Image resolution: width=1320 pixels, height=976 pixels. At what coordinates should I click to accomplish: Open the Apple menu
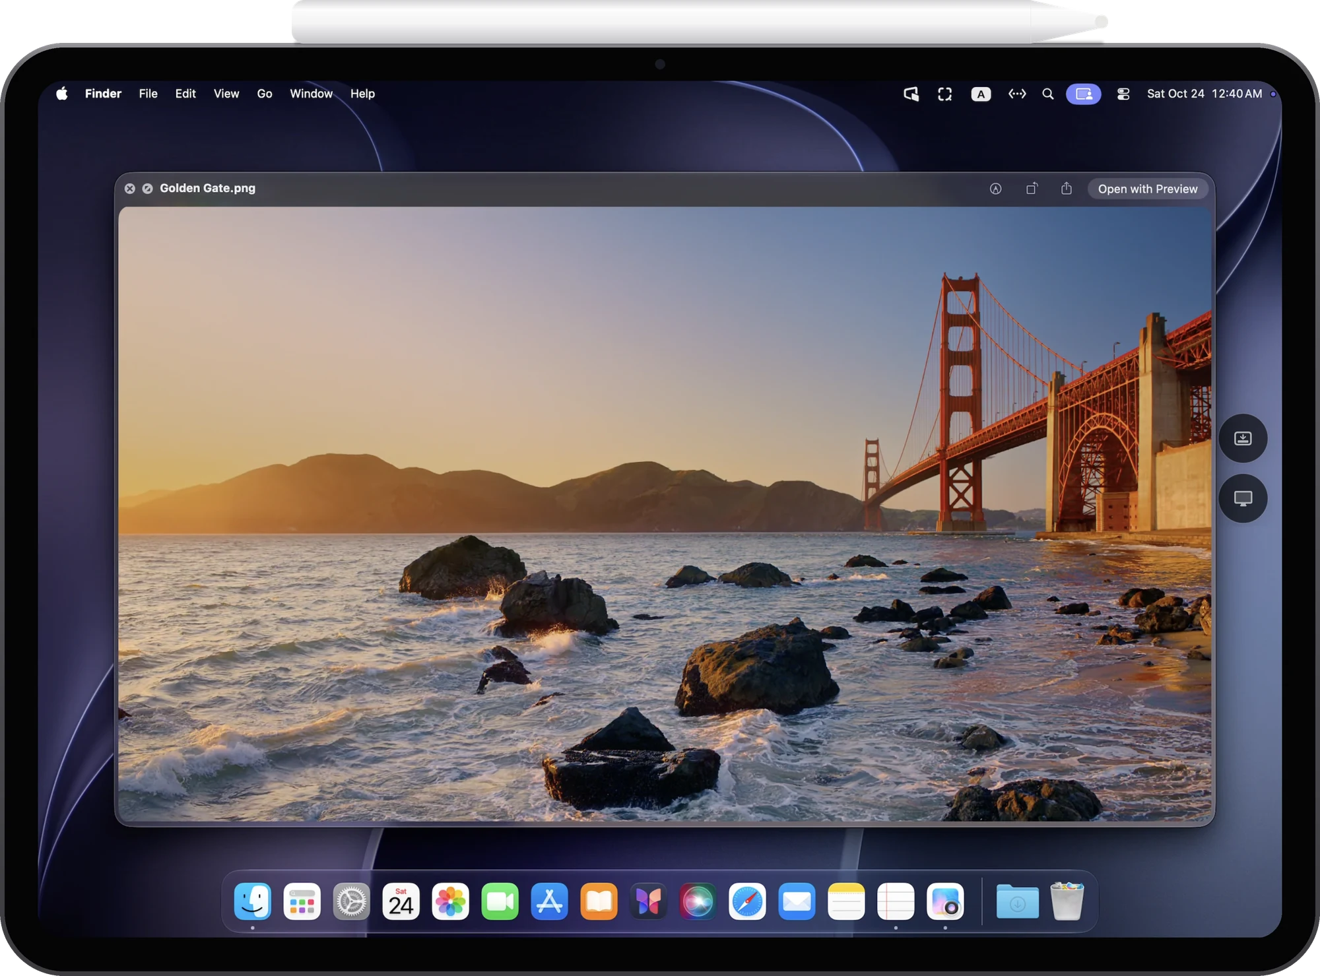[62, 94]
